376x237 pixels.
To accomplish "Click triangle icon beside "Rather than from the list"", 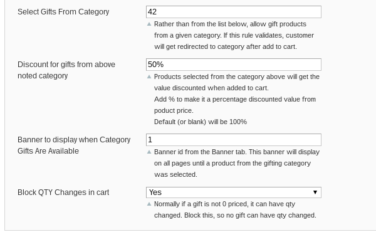I will 149,24.
